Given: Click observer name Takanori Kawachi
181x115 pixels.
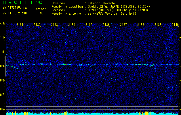Looking at the screenshot, I should coord(101,3).
